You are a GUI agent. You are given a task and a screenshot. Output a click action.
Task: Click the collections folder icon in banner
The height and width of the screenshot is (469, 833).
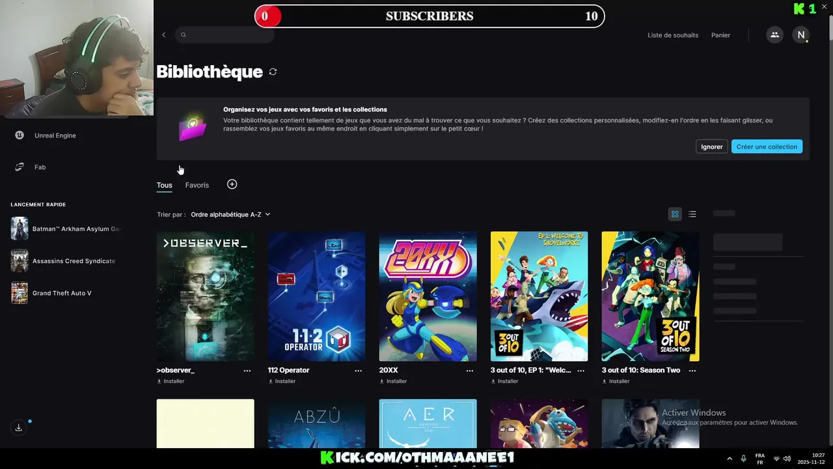coord(193,128)
